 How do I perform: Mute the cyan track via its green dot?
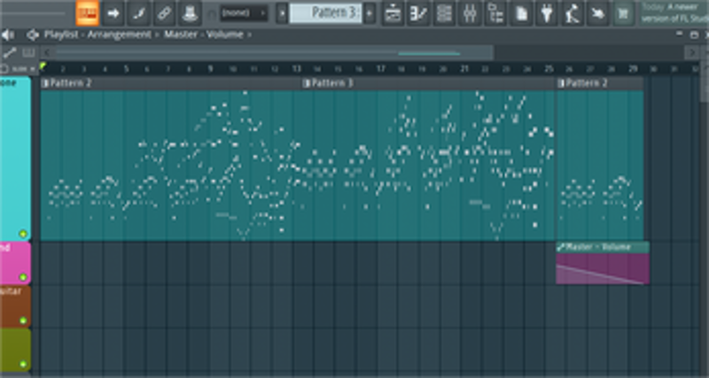point(23,234)
